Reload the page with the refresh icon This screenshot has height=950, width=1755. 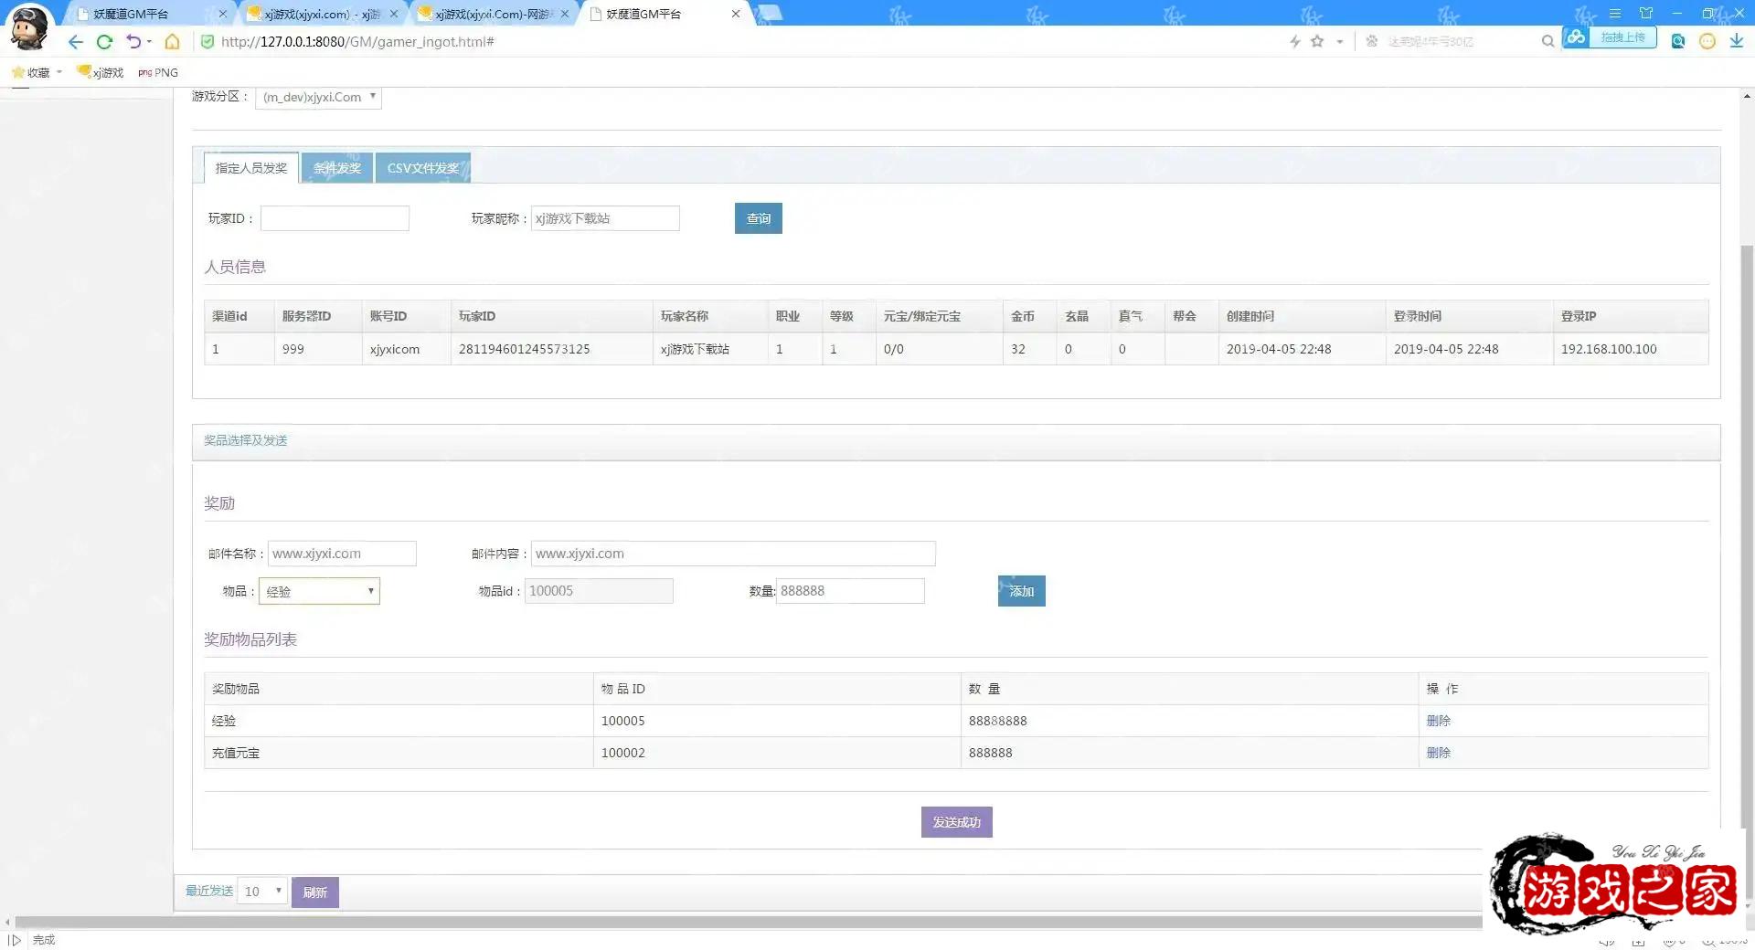[104, 42]
